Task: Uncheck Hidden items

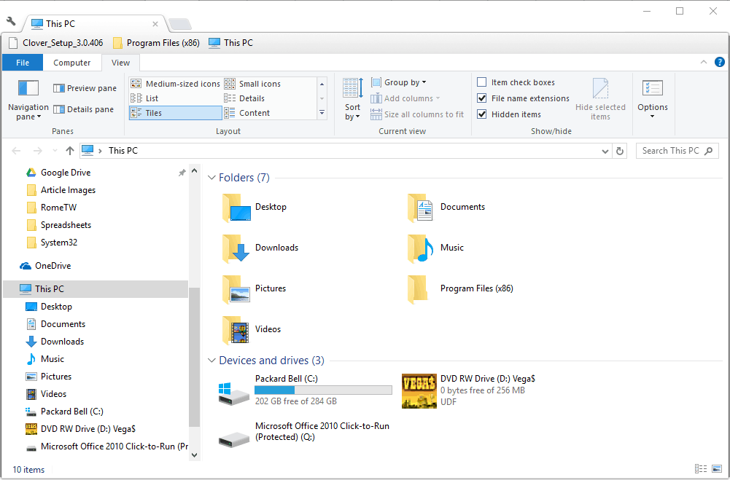Action: (x=482, y=114)
